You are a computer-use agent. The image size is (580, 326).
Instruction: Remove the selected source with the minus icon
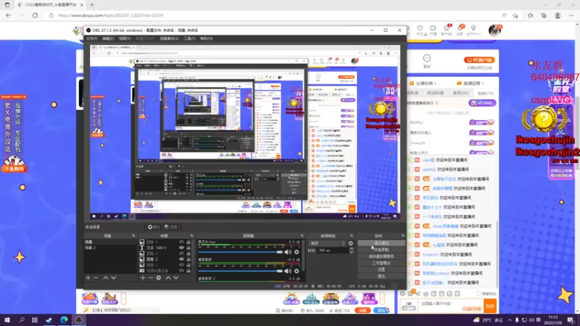click(151, 277)
